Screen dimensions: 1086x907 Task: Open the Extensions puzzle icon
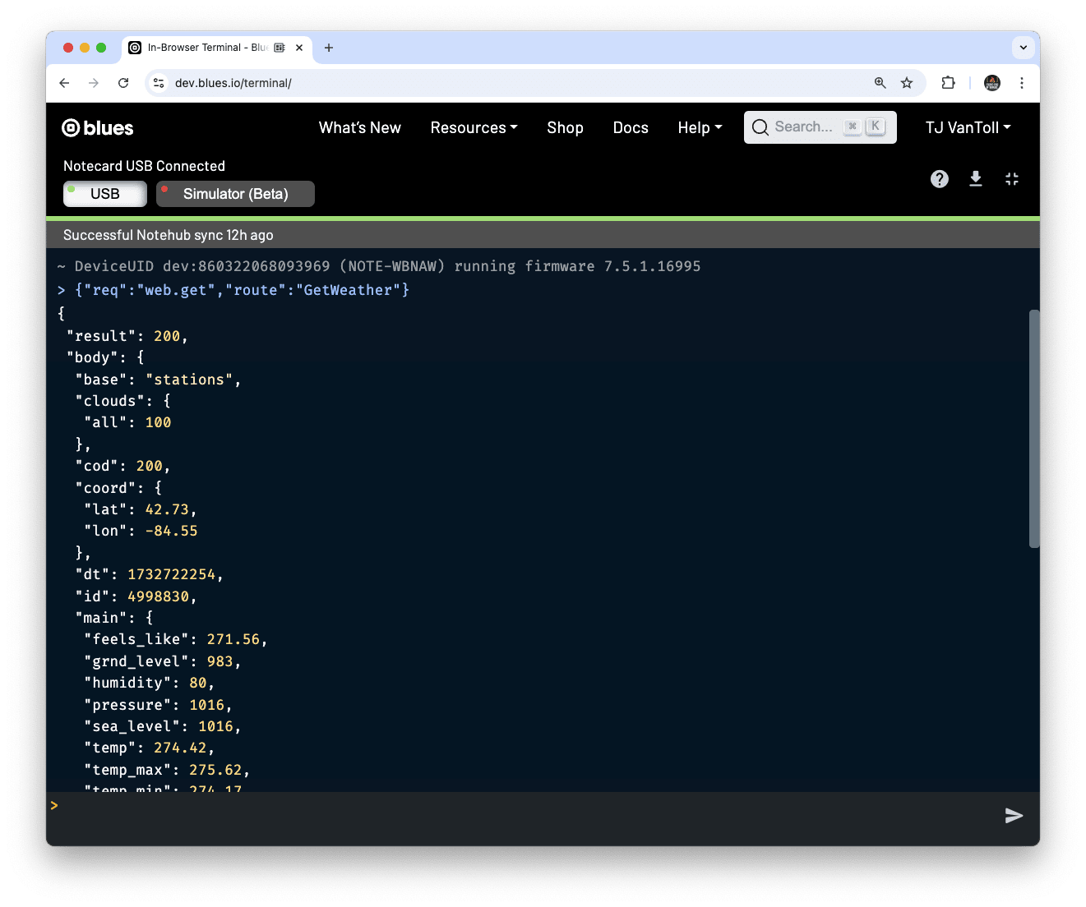(x=948, y=83)
